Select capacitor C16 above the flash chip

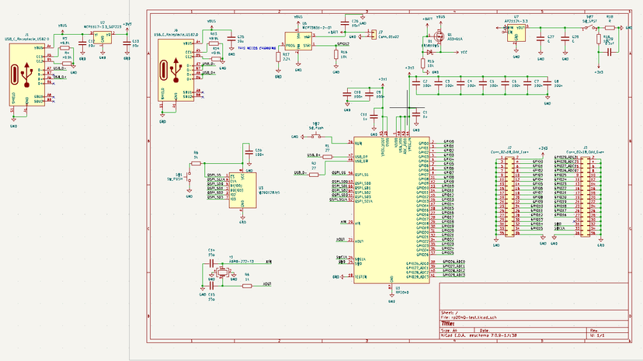pyautogui.click(x=249, y=152)
